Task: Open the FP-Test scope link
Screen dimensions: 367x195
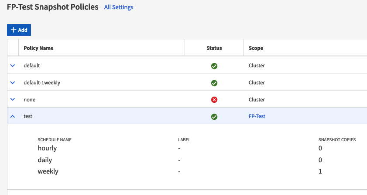Action: point(257,117)
